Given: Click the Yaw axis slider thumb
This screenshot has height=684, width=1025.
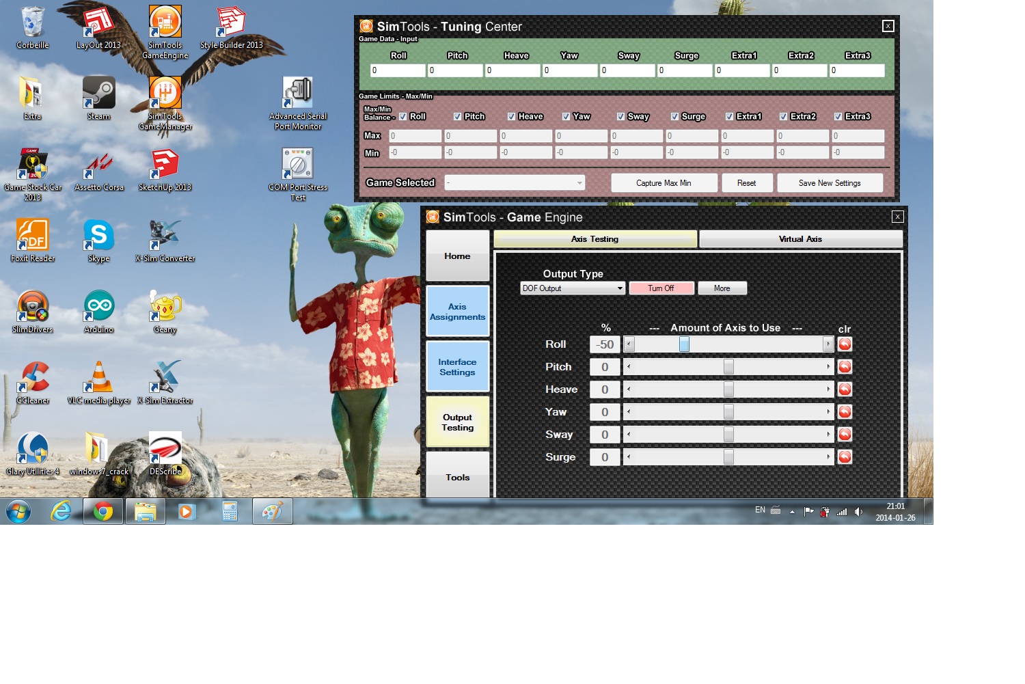Looking at the screenshot, I should click(x=728, y=412).
